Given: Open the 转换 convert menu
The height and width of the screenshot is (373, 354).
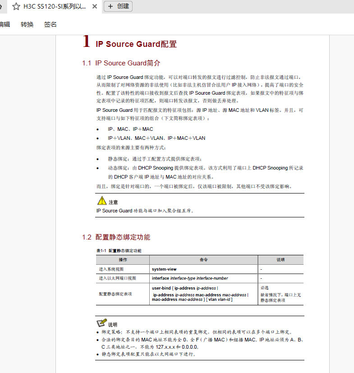Looking at the screenshot, I should (27, 24).
